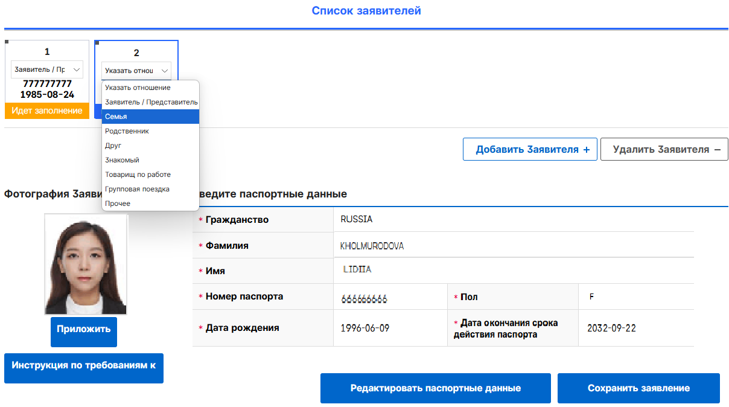Screen dimensions: 729x407
Task: Collapse applicant 2 'Указать отношение' dropdown
Action: click(x=136, y=71)
